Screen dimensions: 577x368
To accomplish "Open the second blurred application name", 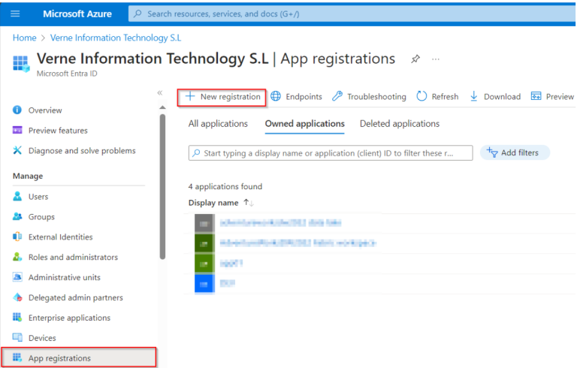I will 298,243.
